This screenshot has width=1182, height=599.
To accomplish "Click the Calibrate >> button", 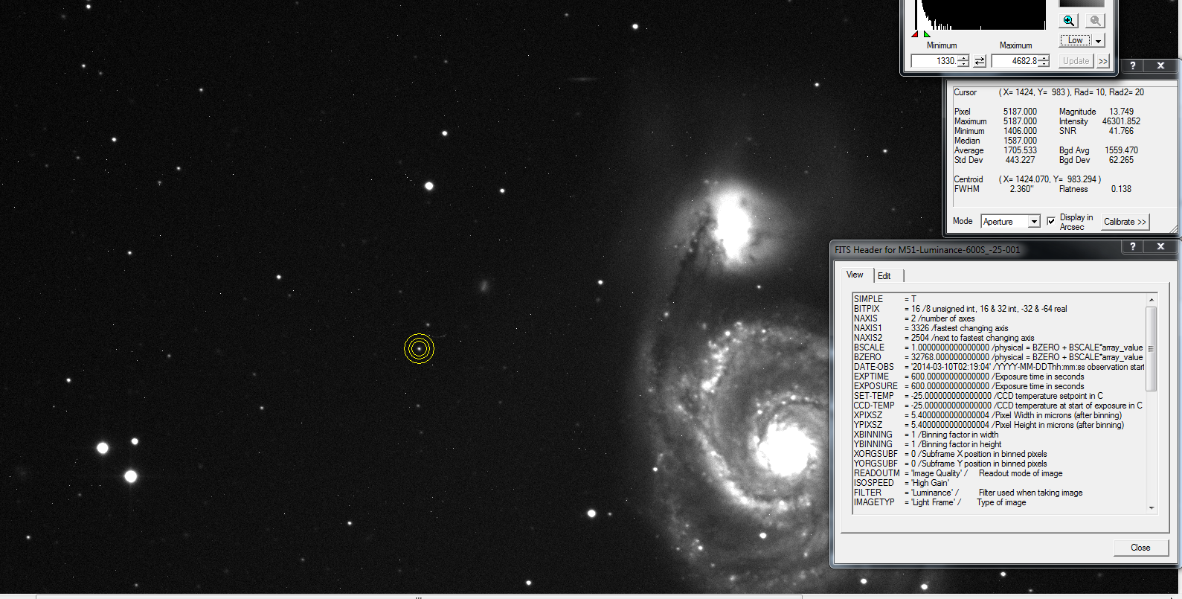I will coord(1125,222).
